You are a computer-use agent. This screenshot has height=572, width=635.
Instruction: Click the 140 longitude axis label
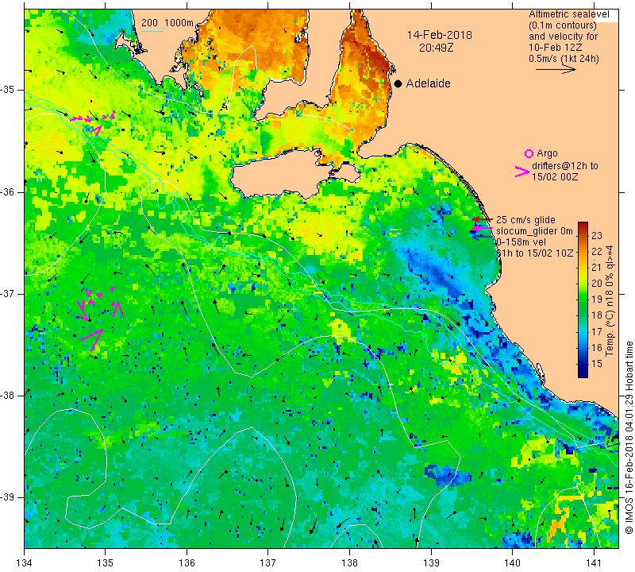tap(512, 562)
